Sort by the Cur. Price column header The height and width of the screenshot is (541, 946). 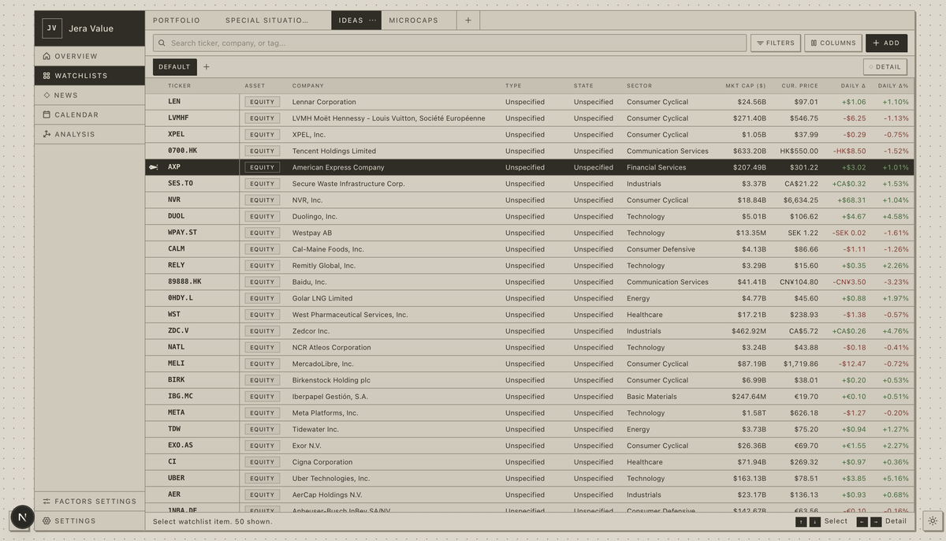(x=799, y=86)
